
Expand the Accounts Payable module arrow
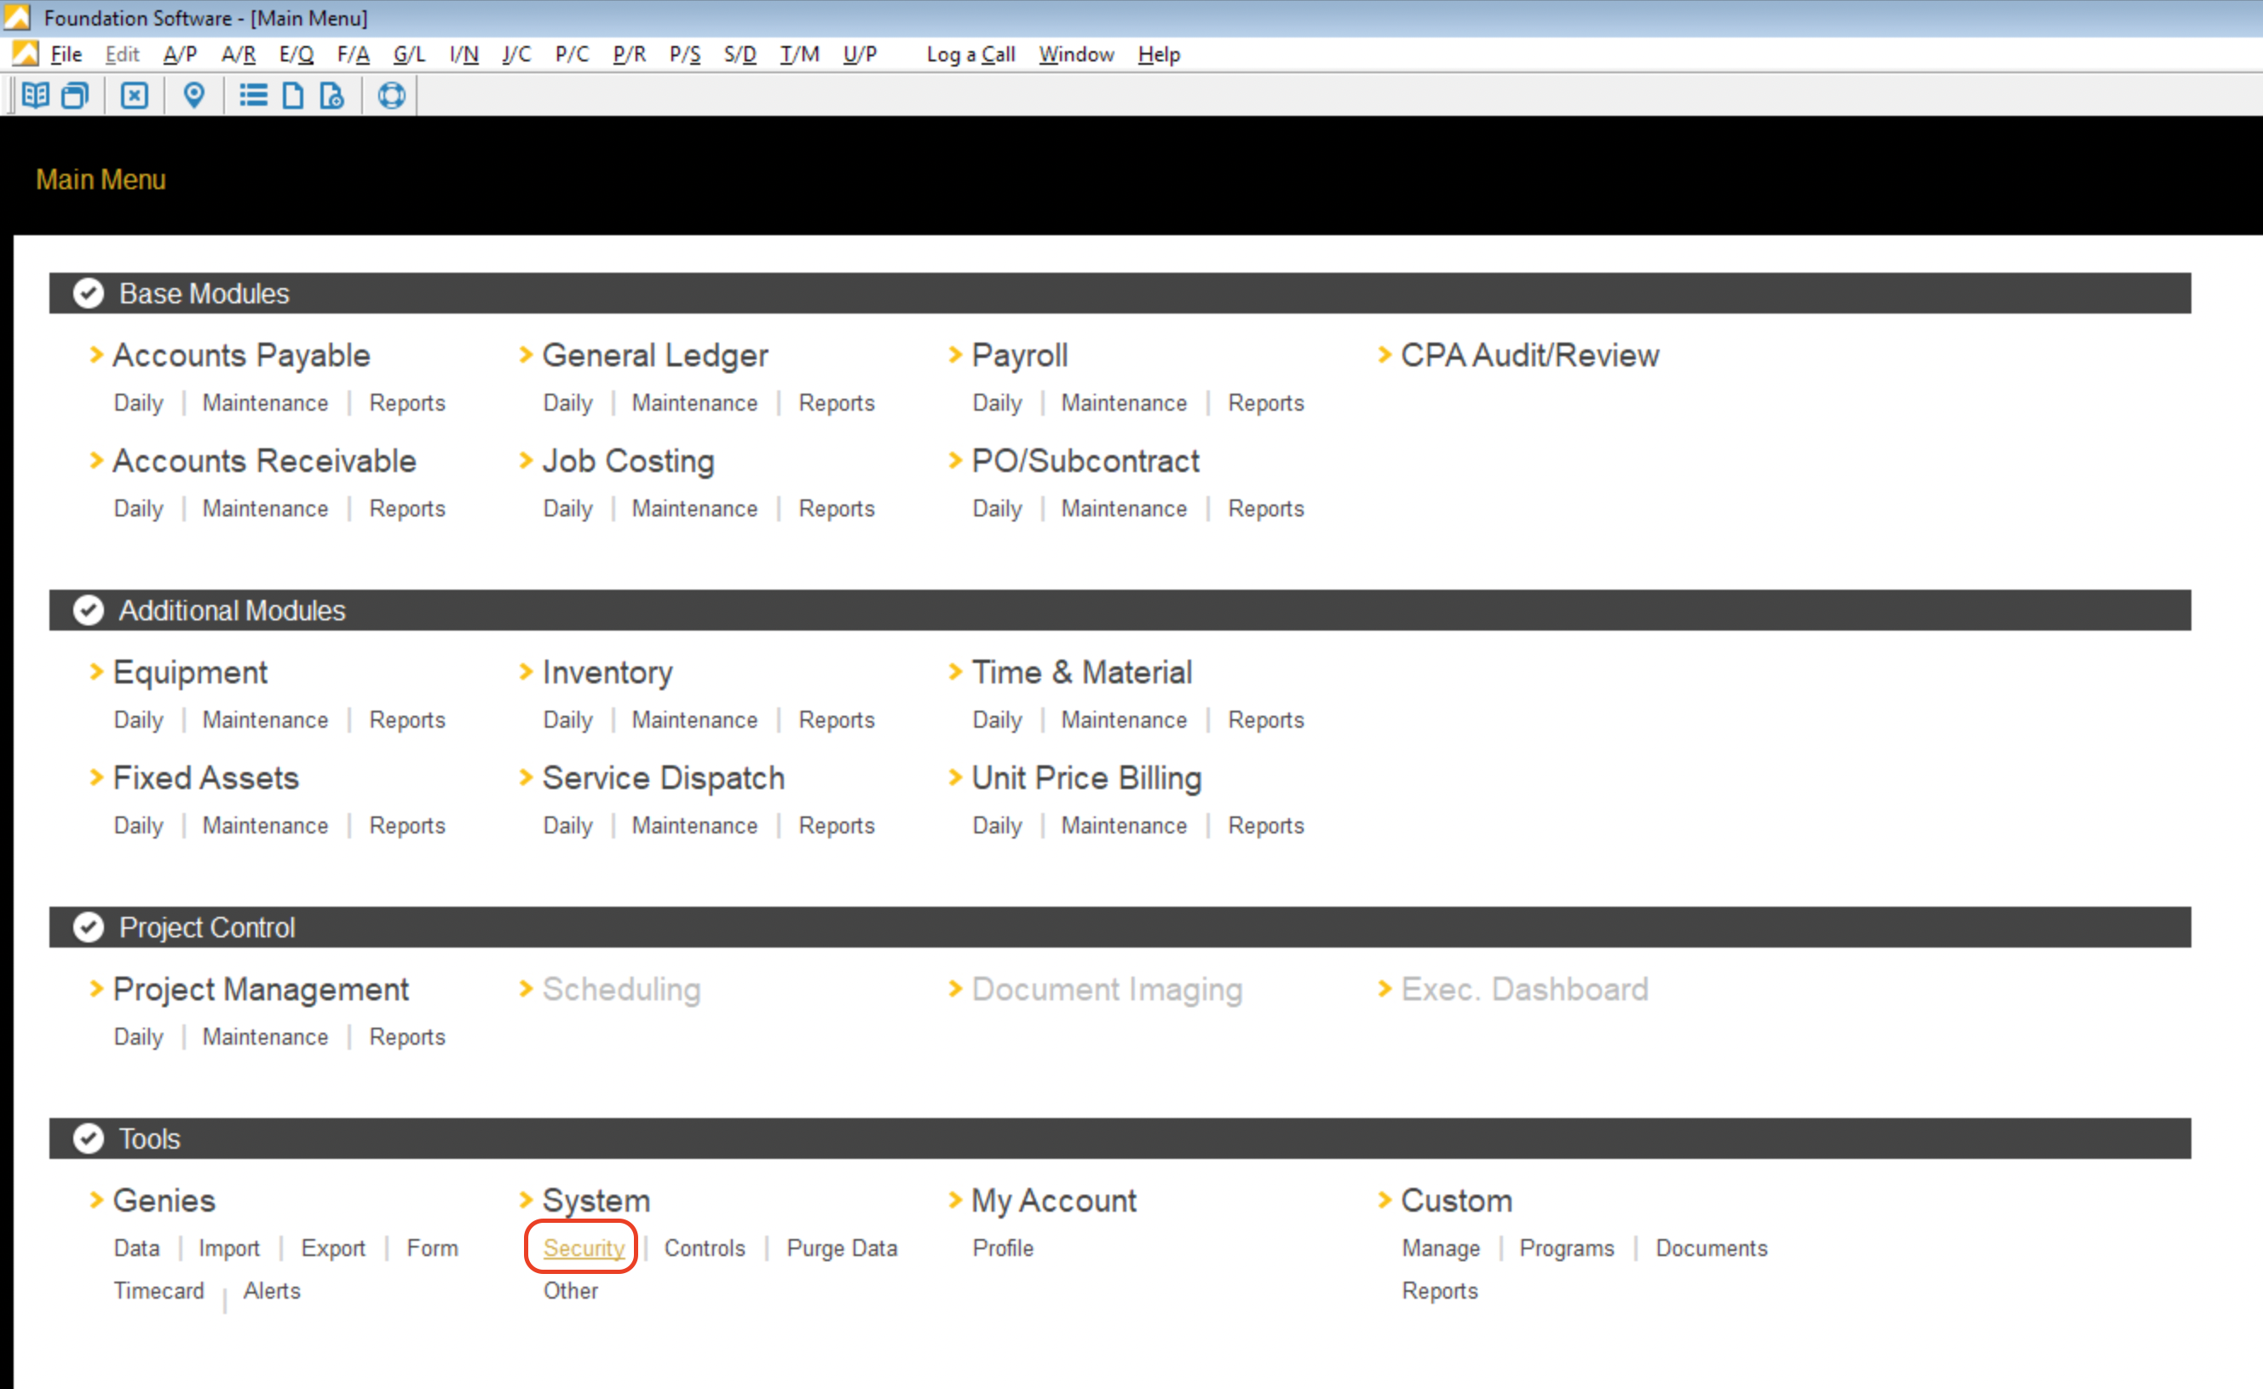[96, 354]
